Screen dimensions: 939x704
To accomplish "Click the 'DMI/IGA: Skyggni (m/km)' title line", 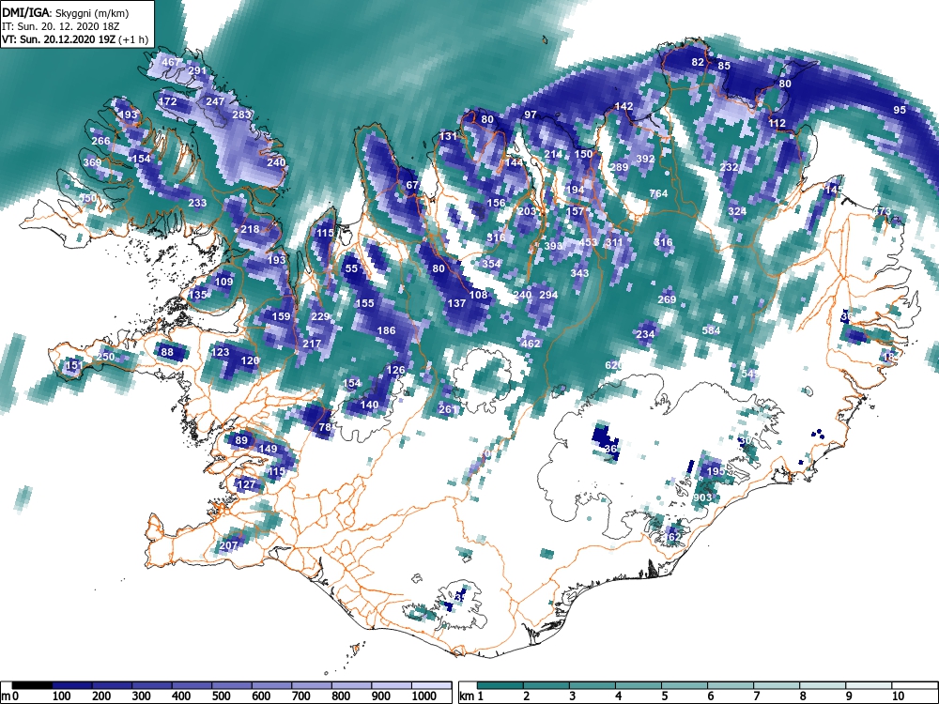I will point(65,12).
